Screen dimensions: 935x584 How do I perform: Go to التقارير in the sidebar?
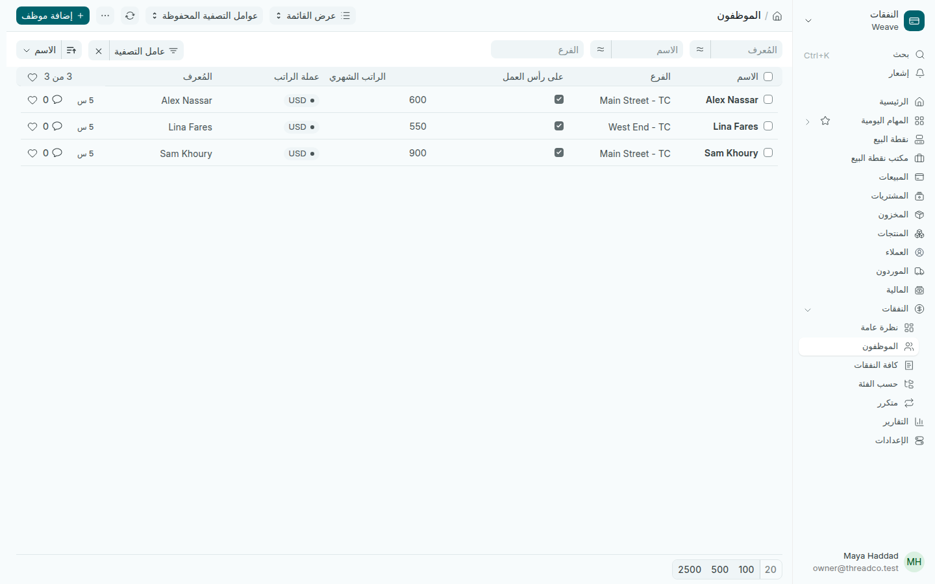tap(863, 422)
